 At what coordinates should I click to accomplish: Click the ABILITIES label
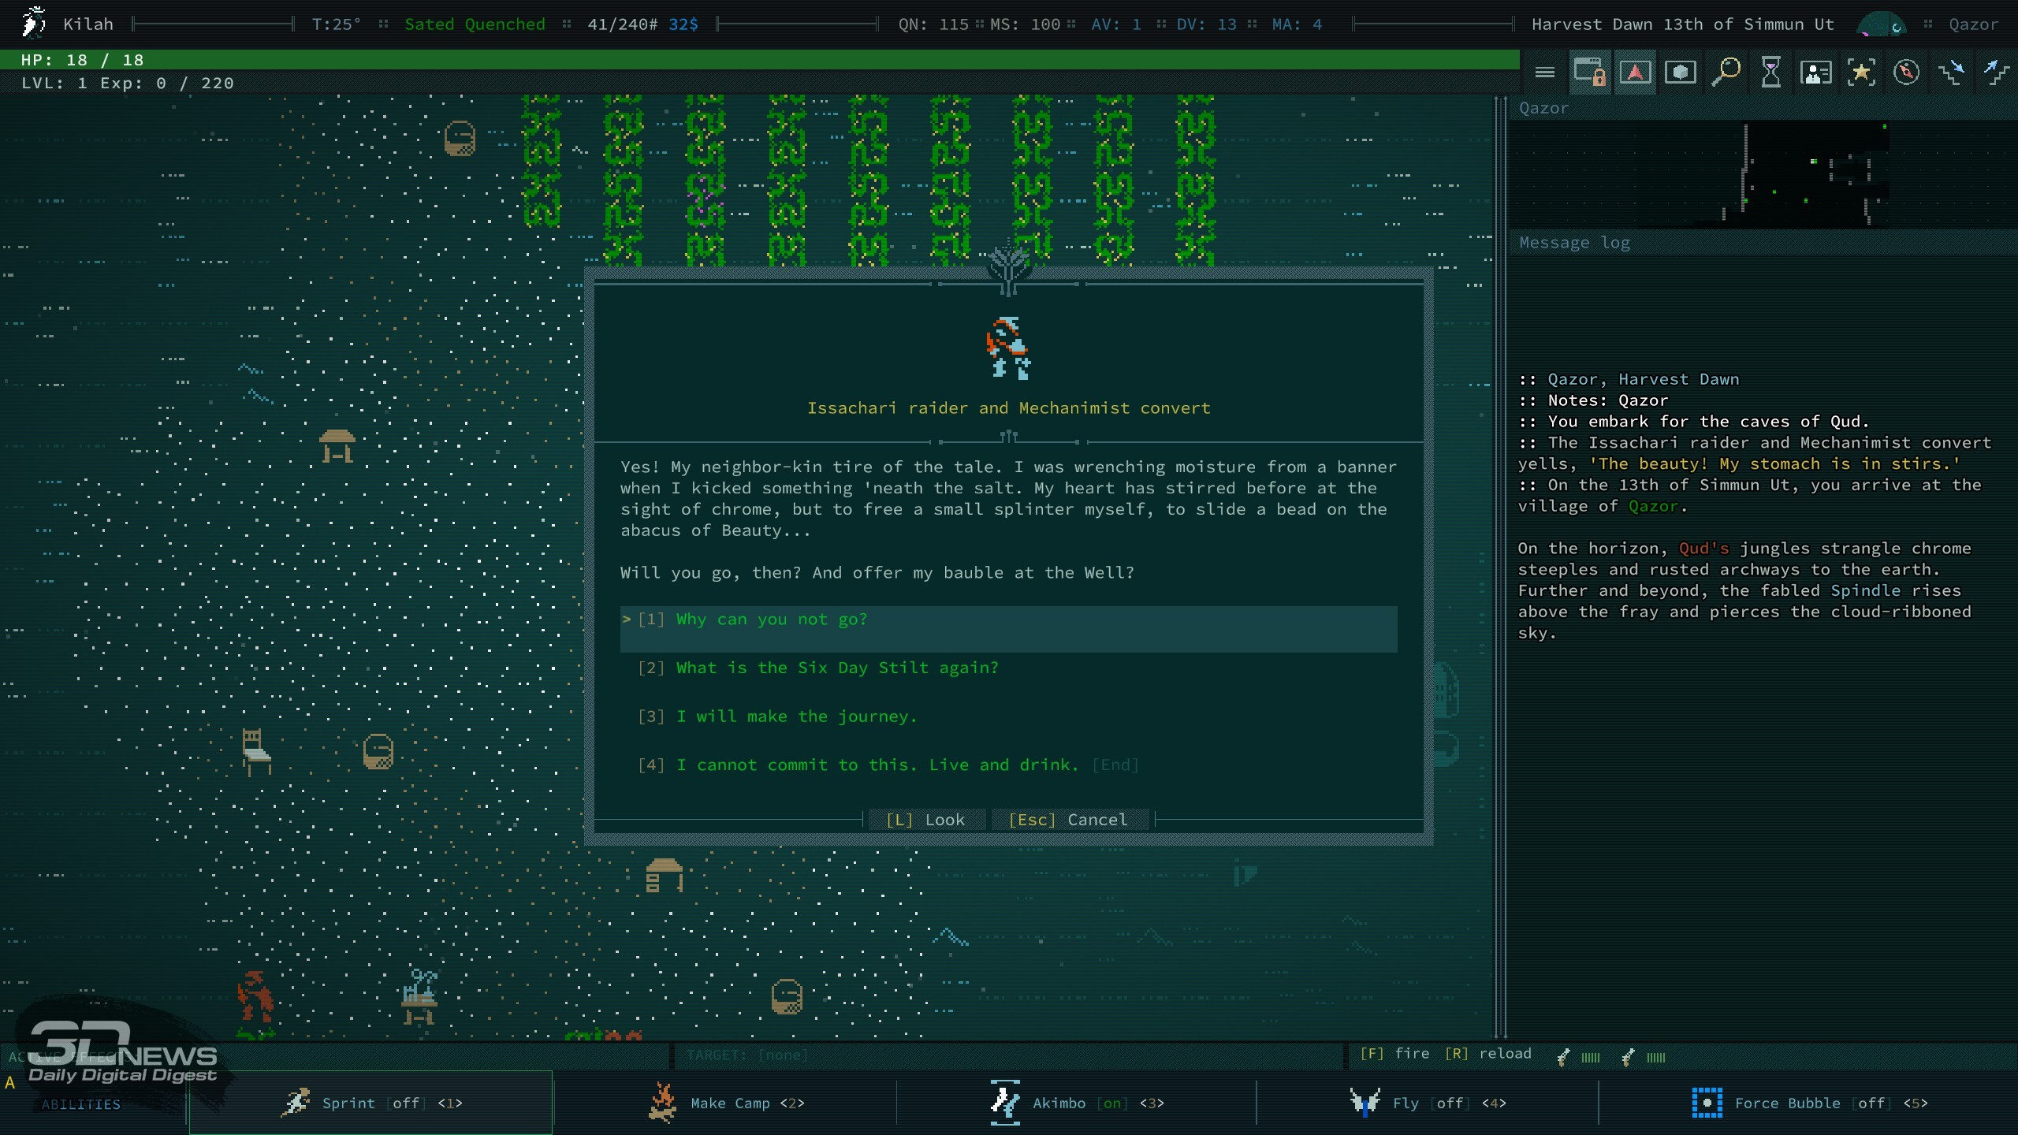(x=81, y=1104)
